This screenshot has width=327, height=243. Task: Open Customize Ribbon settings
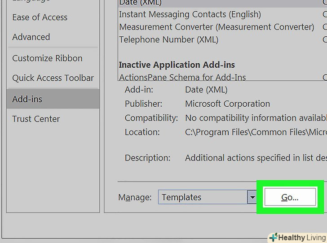click(x=47, y=58)
